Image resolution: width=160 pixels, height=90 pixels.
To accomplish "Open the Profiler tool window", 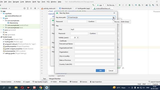I will [17, 82].
